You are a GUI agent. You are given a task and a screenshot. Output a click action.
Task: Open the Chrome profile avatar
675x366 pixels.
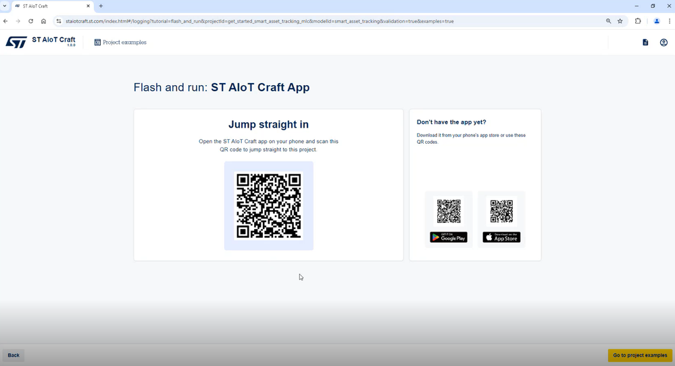657,21
